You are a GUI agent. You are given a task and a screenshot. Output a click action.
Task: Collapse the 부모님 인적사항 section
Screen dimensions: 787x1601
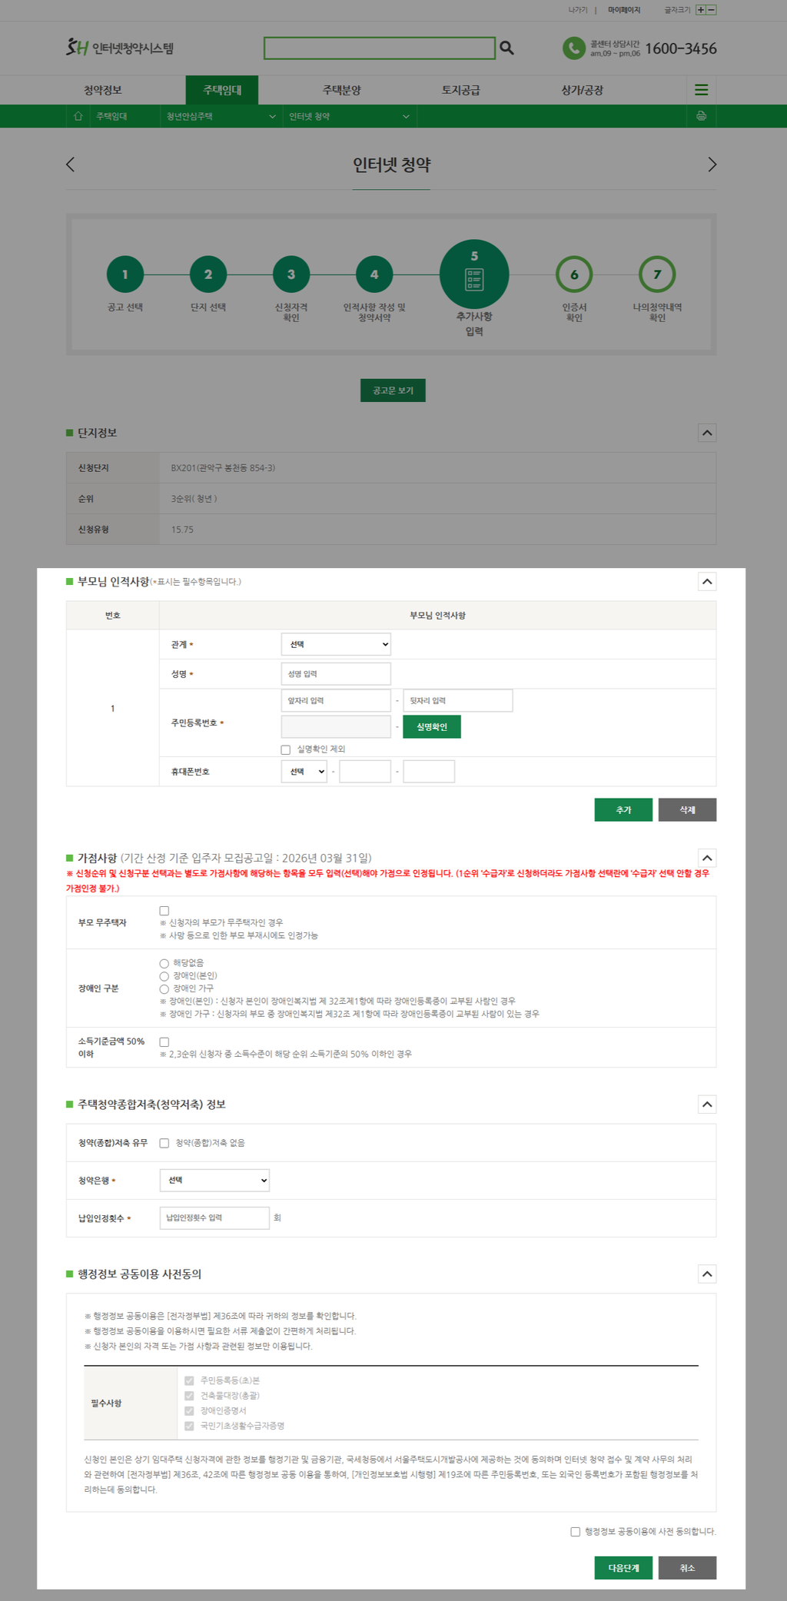click(x=707, y=581)
